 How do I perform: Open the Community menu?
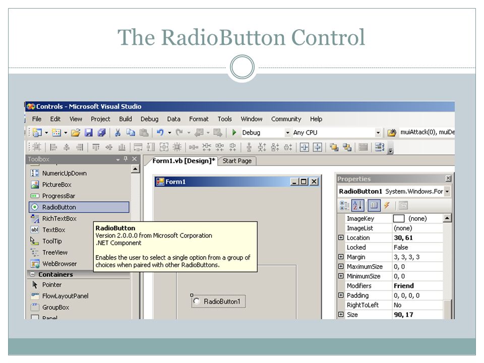(286, 119)
